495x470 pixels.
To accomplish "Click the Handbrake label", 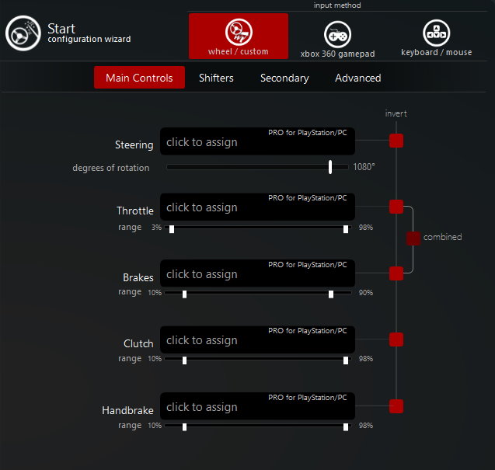I will (x=127, y=410).
